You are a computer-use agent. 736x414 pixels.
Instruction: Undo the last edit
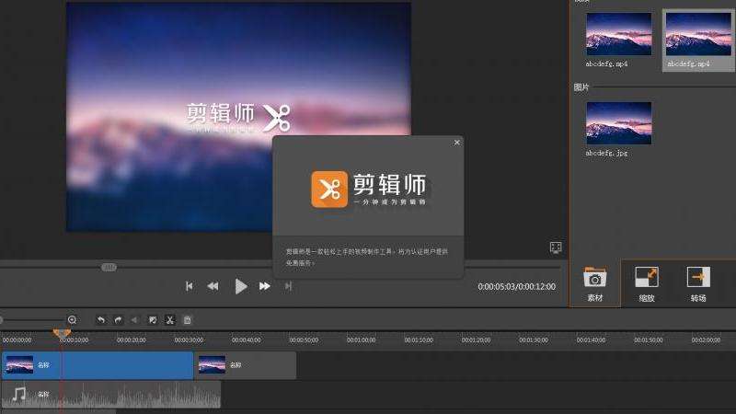[x=101, y=320]
